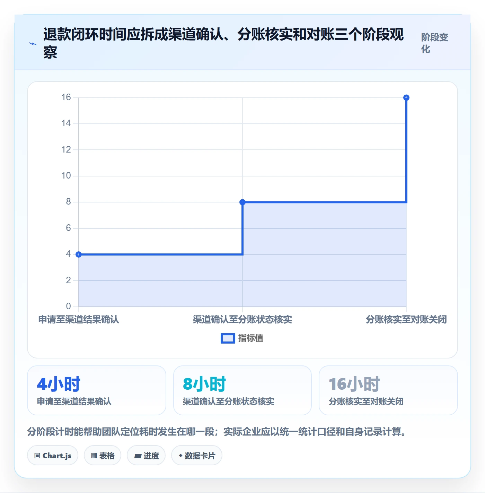Click the y-axis tick label 10
Image resolution: width=485 pixels, height=493 pixels.
point(66,176)
